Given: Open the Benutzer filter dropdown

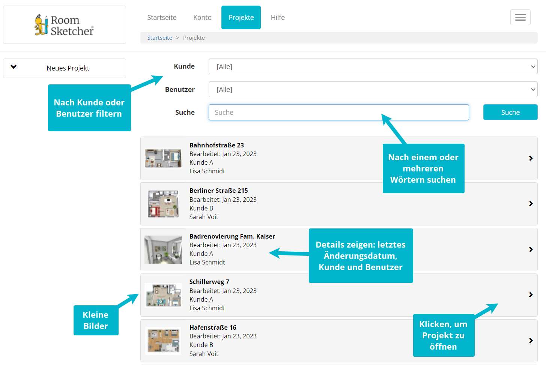Looking at the screenshot, I should pos(373,90).
